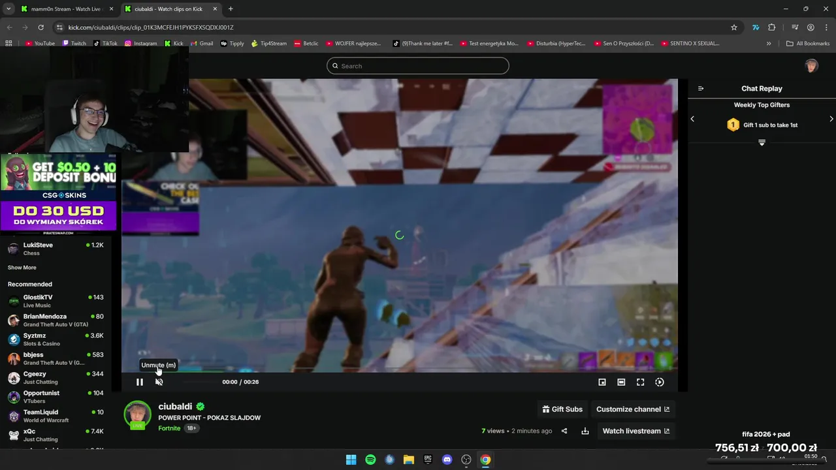Open Opportunist recommended channel
Image resolution: width=836 pixels, height=470 pixels.
56,397
